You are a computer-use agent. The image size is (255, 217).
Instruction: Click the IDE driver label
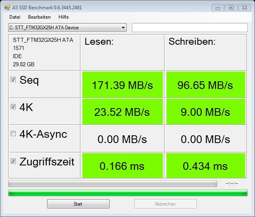[x=17, y=56]
